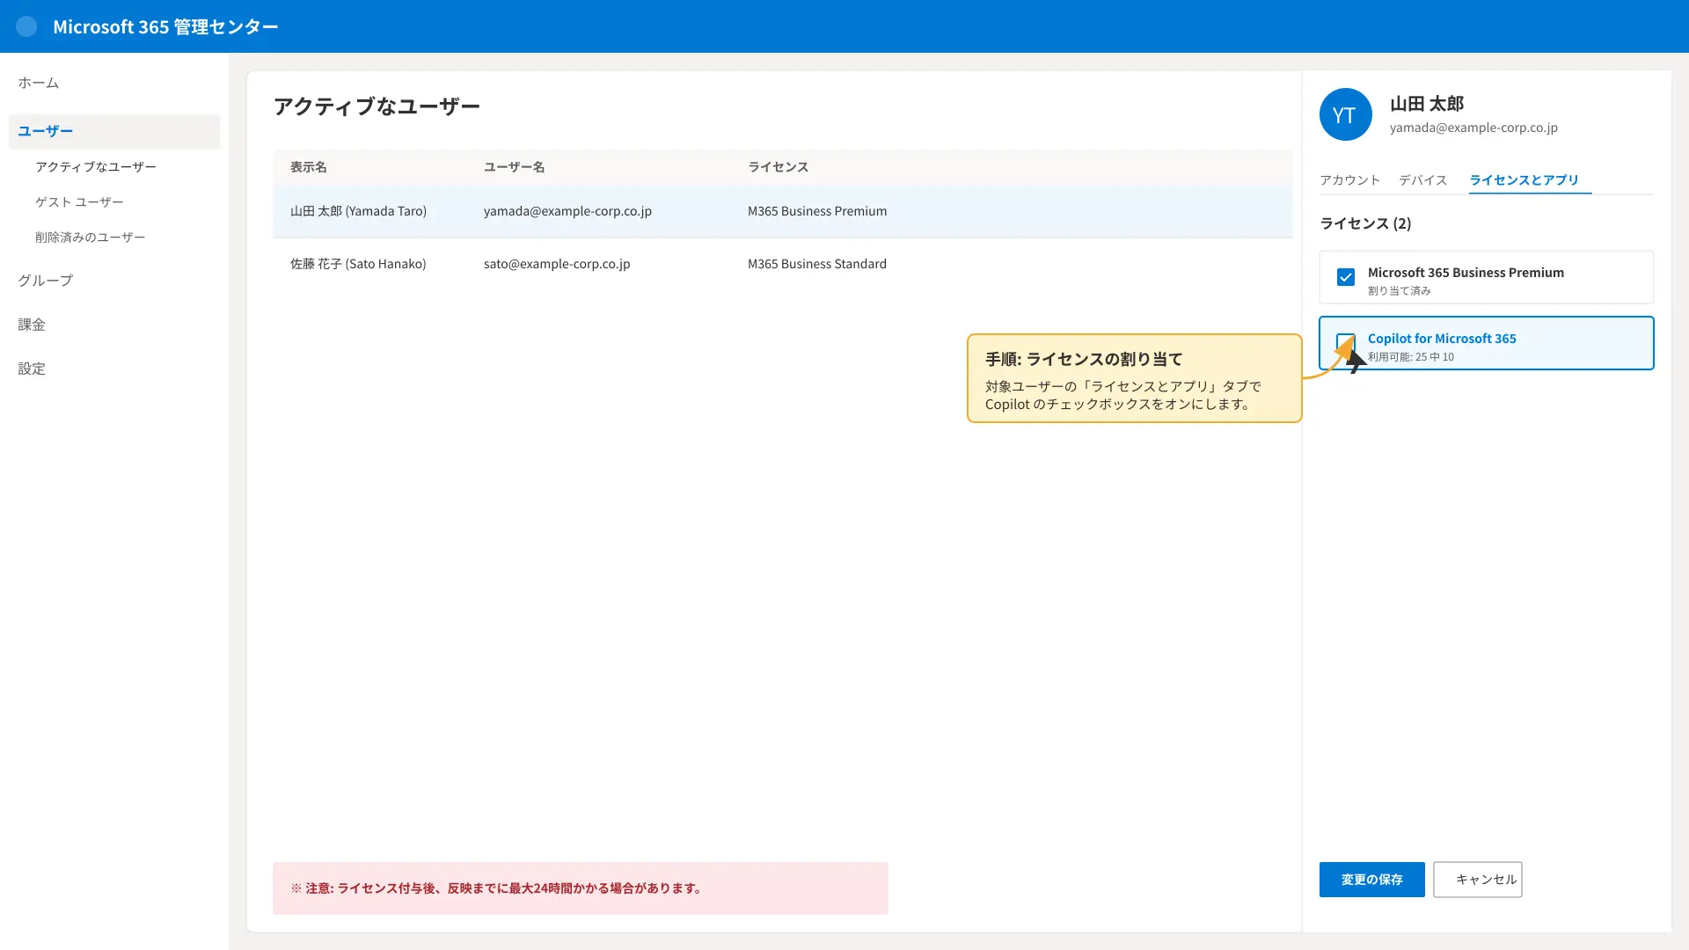Viewport: 1689px width, 950px height.
Task: Click 変更の保存 button
Action: point(1371,880)
